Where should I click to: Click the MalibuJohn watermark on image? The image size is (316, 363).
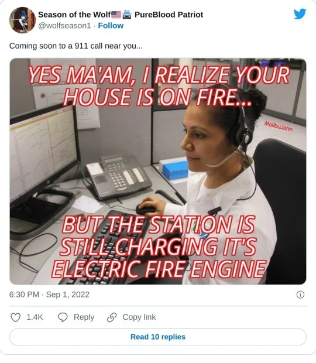[279, 126]
